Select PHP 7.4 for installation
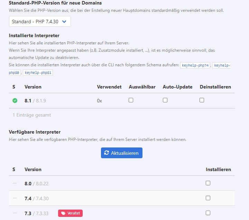Viewport: 249px width, 220px height. 208,198
